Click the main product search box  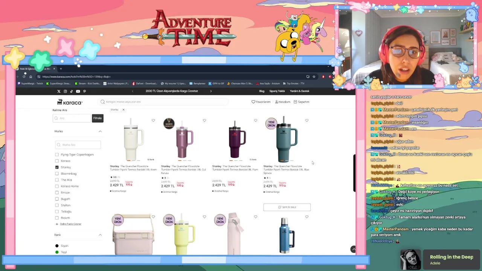click(x=164, y=102)
